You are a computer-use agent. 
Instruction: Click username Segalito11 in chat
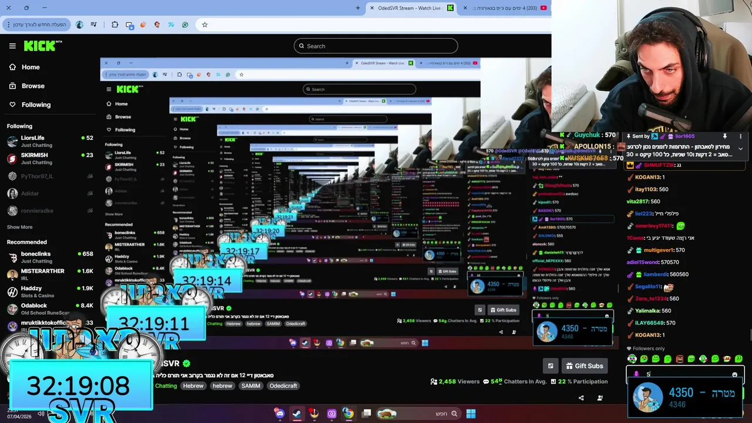[647, 287]
